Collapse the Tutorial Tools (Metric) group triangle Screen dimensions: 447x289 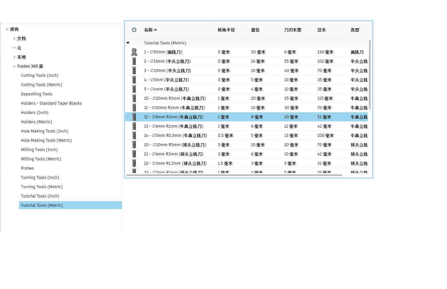click(x=128, y=43)
